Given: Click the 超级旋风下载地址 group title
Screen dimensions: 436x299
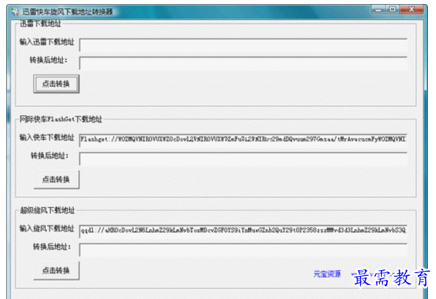Looking at the screenshot, I should point(47,210).
